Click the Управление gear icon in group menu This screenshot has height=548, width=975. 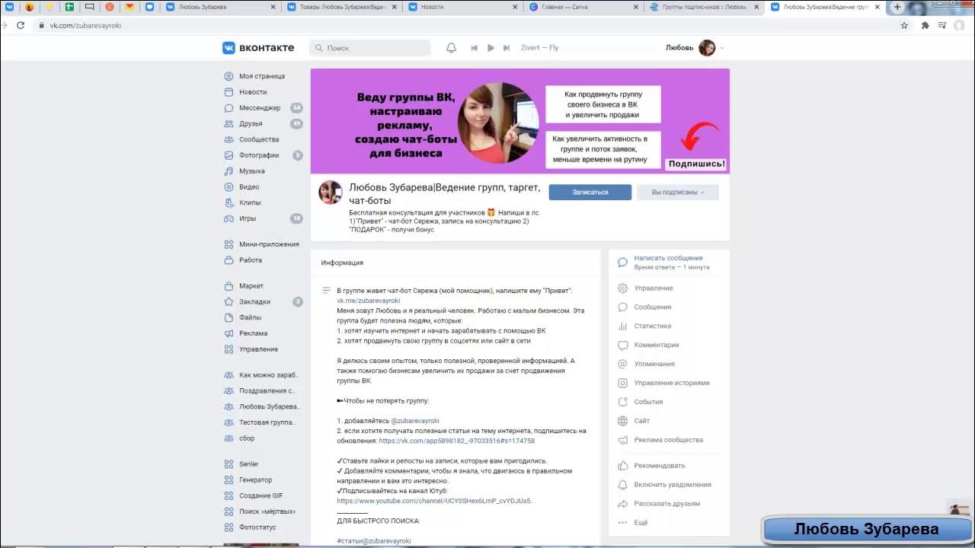pyautogui.click(x=622, y=288)
